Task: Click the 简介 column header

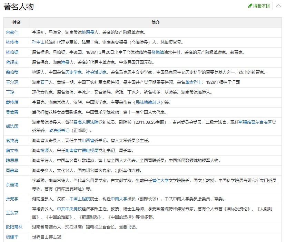Action: (155, 22)
